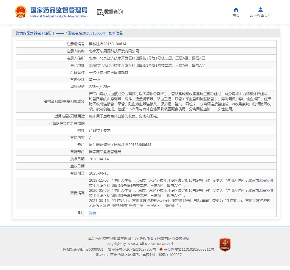Screen dimensions: 290x270
Task: Click the 变更情况 row label
Action: 77,193
